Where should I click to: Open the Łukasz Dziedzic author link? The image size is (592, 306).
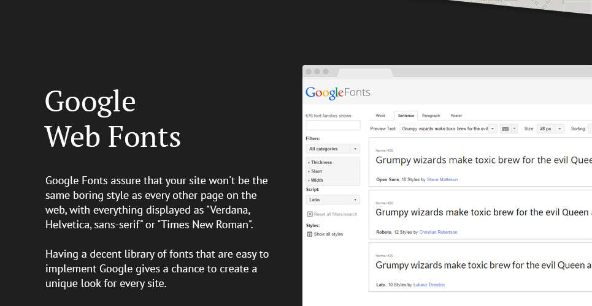coord(429,285)
